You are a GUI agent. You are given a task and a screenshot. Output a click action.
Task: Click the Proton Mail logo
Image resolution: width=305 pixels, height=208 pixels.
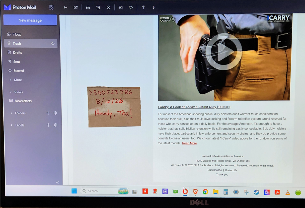(20, 7)
